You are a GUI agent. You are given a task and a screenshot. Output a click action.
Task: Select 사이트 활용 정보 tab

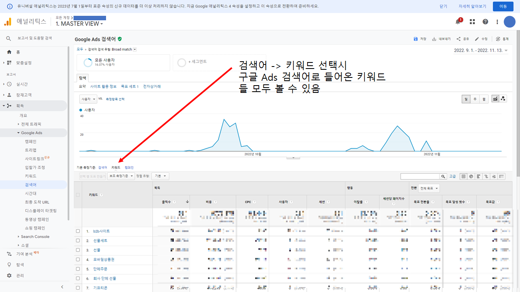[x=103, y=86]
